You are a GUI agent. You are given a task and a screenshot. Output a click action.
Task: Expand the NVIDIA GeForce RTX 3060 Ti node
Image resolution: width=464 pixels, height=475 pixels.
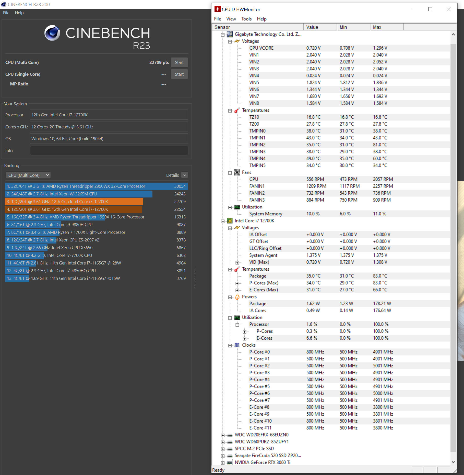tap(223, 463)
